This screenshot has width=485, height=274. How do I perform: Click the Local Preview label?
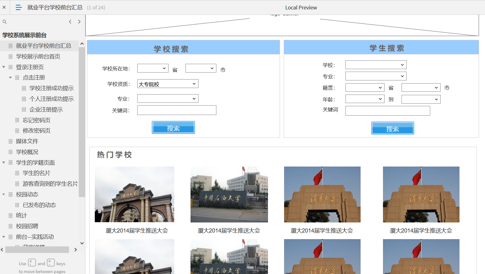(301, 8)
